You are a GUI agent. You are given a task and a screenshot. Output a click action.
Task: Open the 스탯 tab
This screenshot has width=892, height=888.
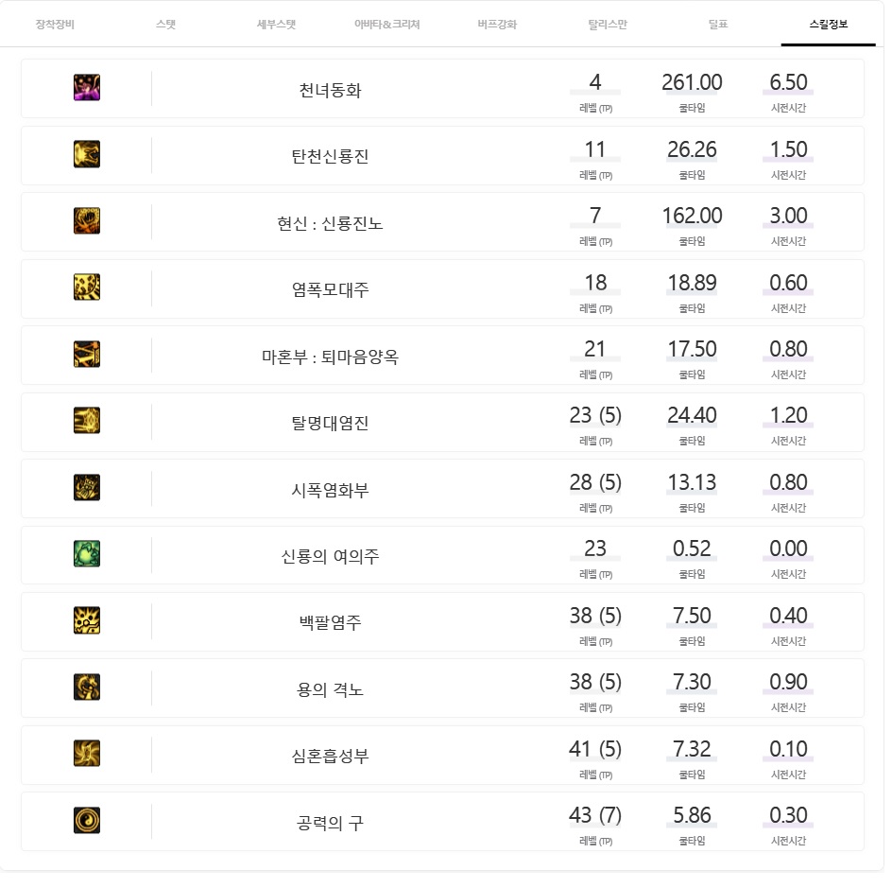click(166, 25)
